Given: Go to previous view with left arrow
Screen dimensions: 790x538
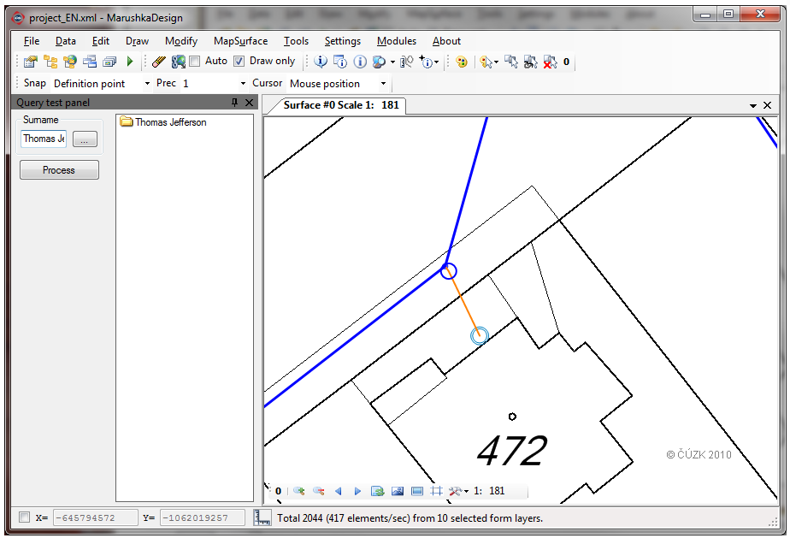Looking at the screenshot, I should coord(338,491).
